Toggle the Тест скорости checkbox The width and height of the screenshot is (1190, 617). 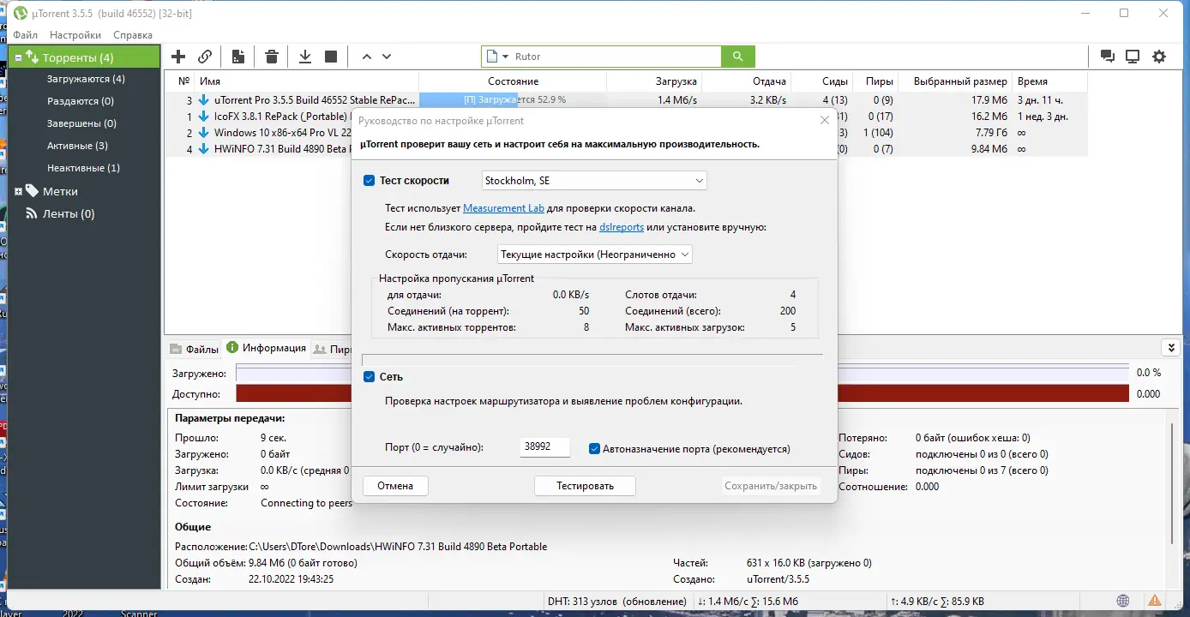click(x=370, y=181)
